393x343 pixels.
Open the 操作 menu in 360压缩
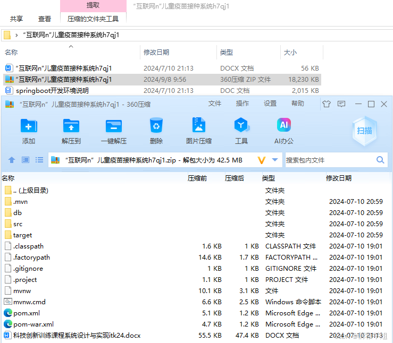(242, 104)
